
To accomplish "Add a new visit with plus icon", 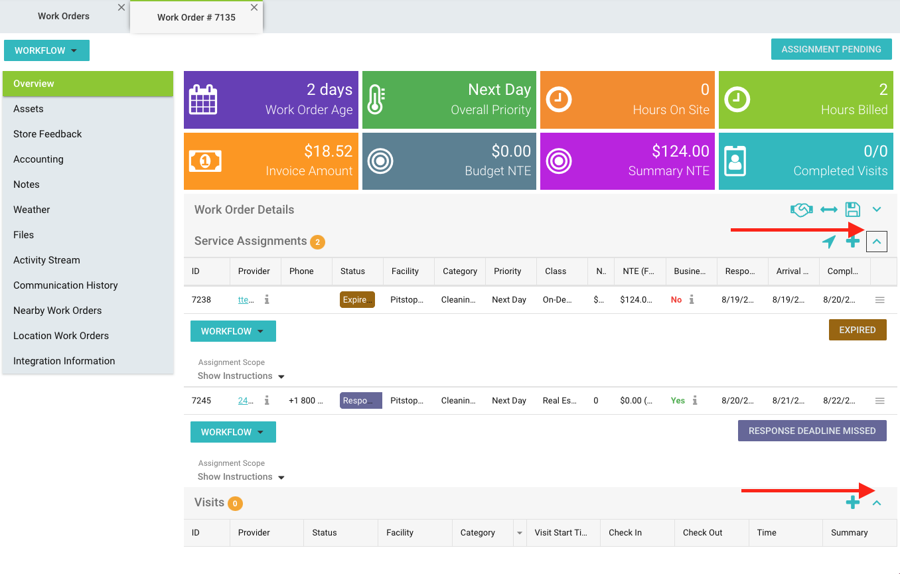I will tap(853, 503).
